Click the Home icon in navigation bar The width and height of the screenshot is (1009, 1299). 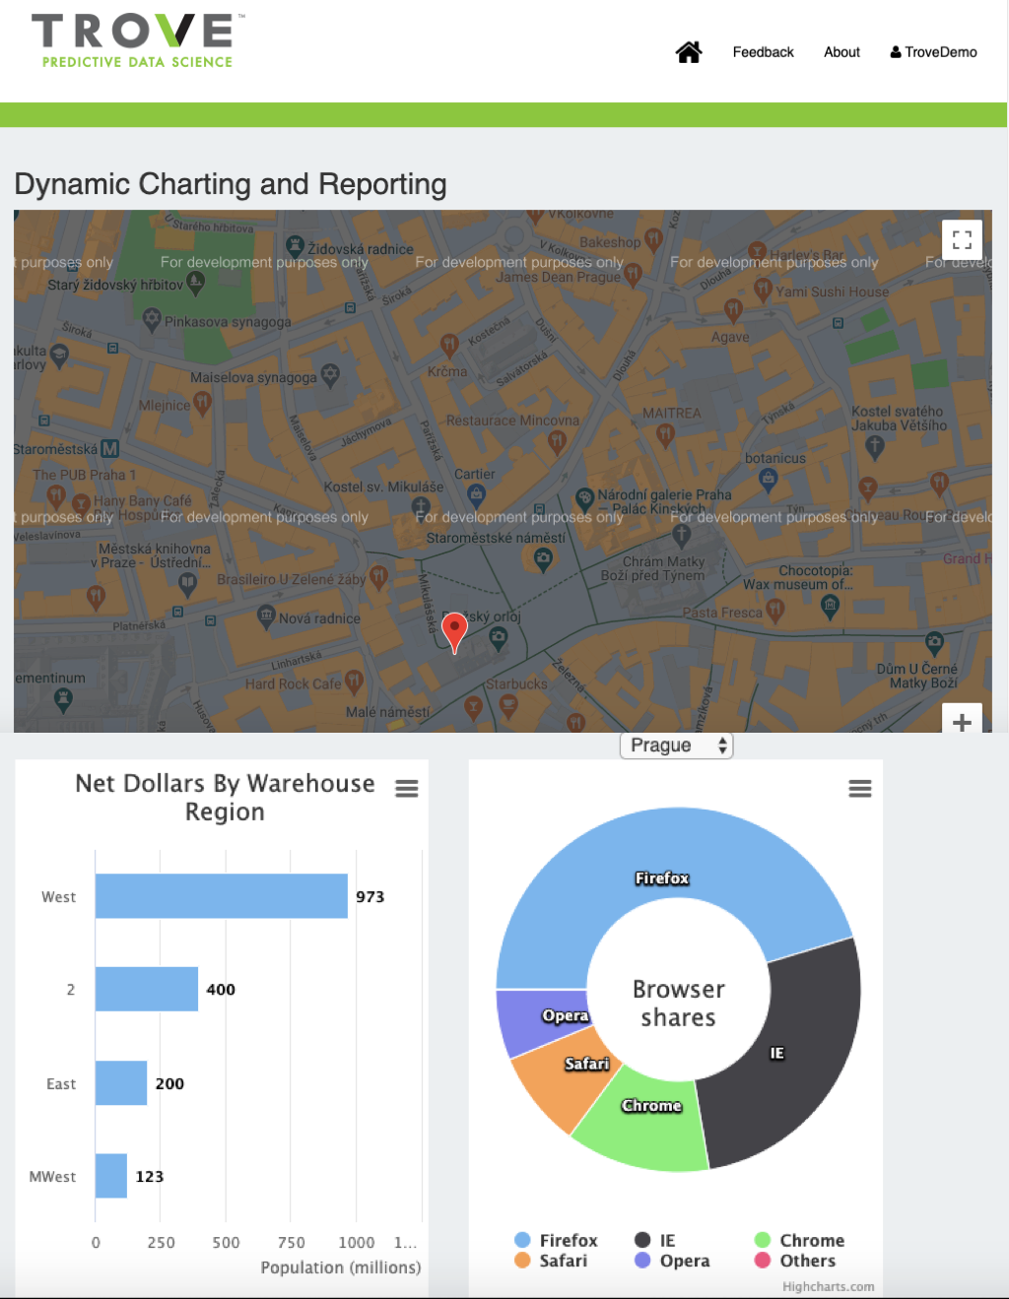tap(688, 52)
